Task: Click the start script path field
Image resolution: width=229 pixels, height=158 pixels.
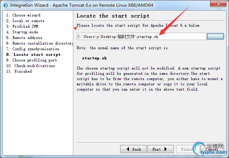Action: 141,37
